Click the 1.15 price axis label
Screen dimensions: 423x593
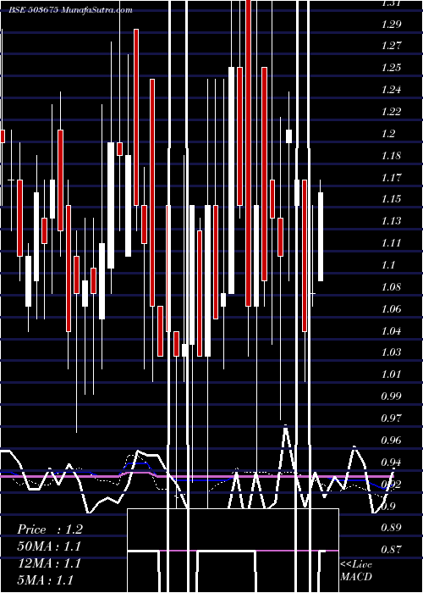[x=391, y=199]
